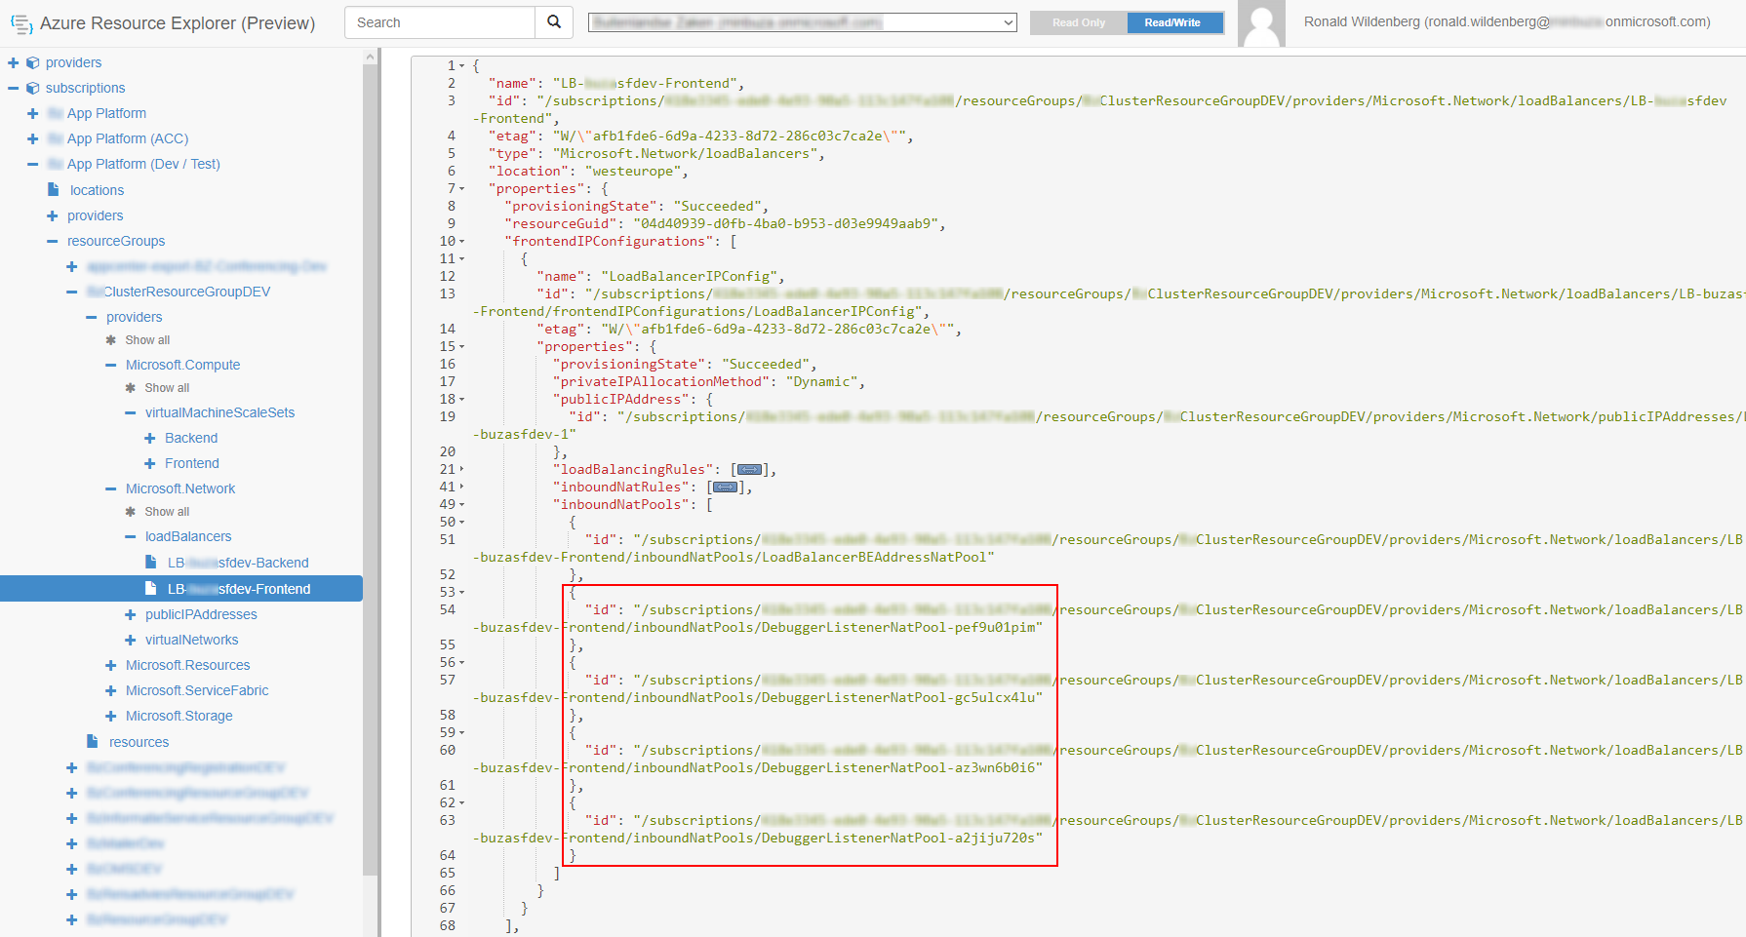Fold the inboundNatPools block at line 49
Screen dimensions: 1746x937
click(x=462, y=505)
